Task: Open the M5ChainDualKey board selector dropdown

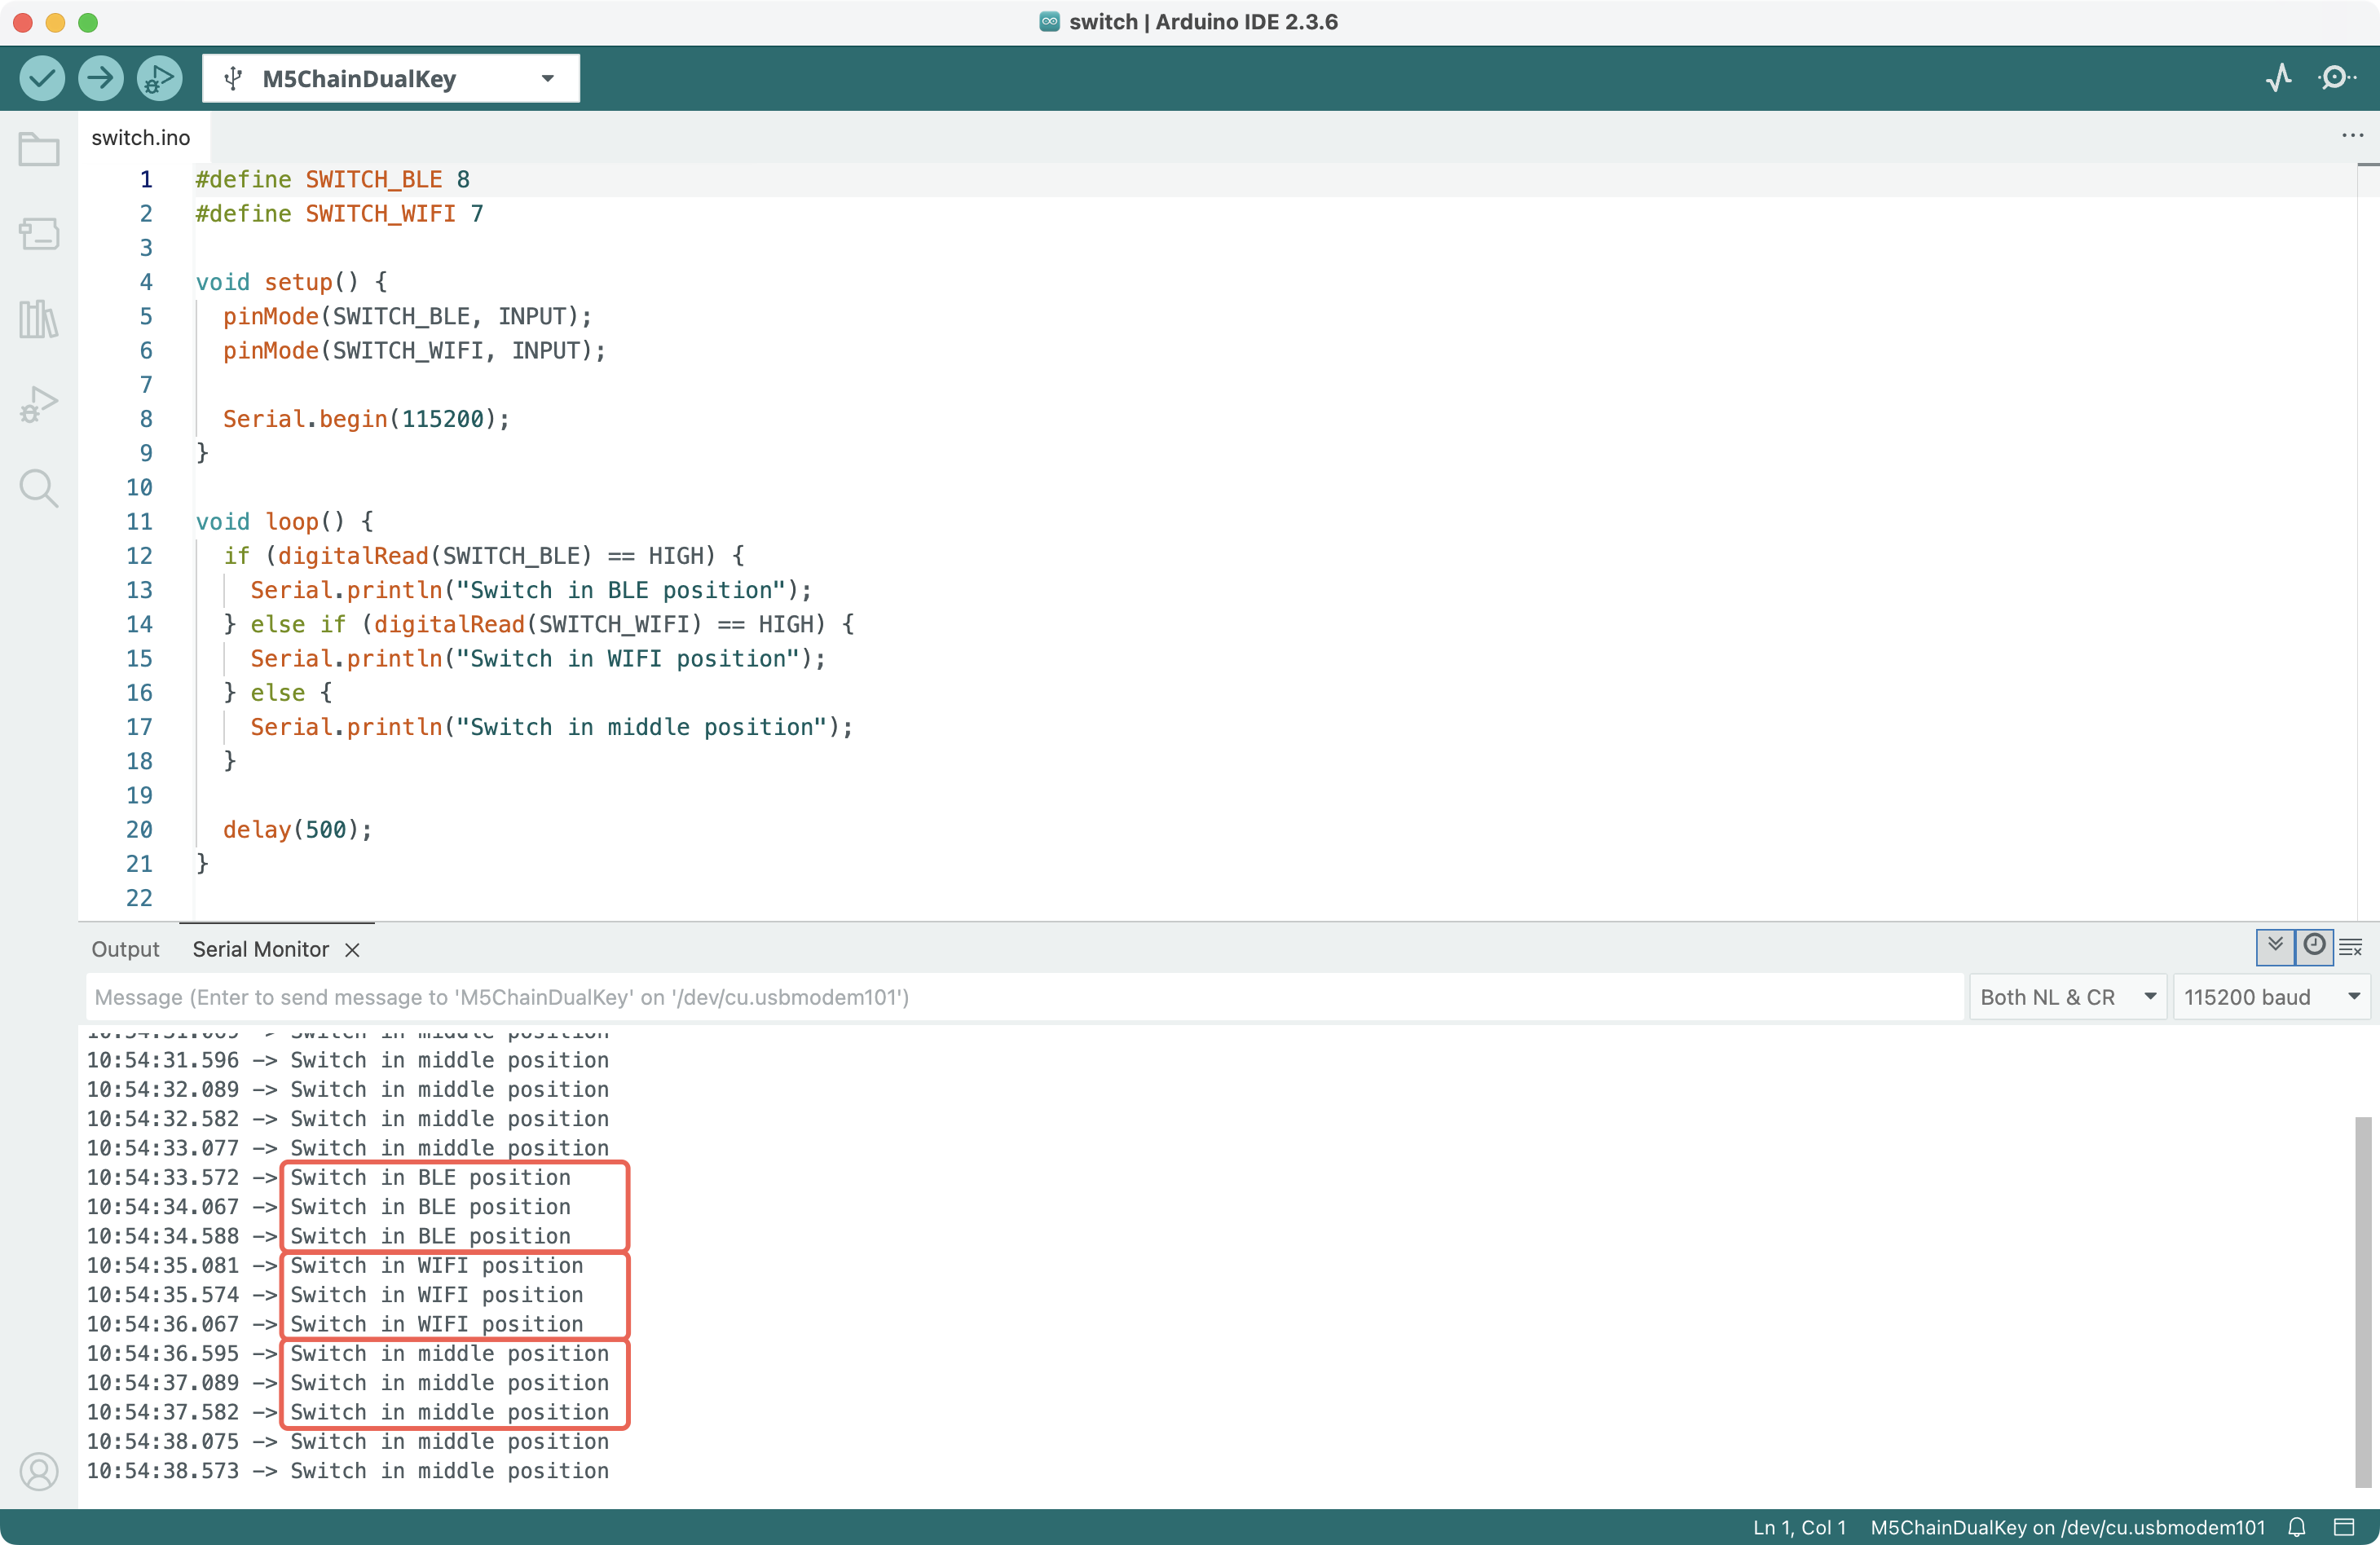Action: [x=390, y=79]
